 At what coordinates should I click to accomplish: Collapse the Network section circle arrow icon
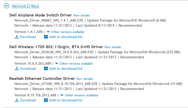[6, 6]
